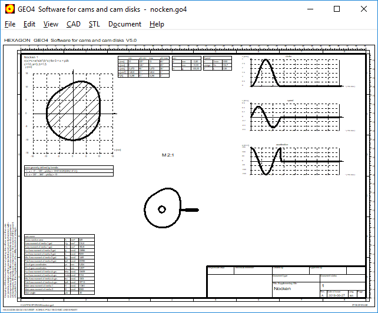Click the GEO4 application icon in title bar
The width and height of the screenshot is (378, 313).
point(10,9)
